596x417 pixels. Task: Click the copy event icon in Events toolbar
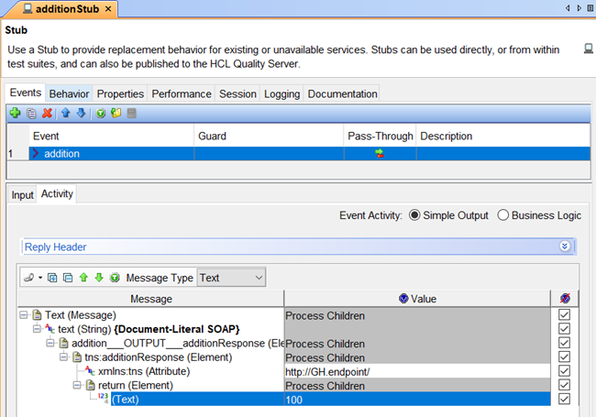click(31, 113)
